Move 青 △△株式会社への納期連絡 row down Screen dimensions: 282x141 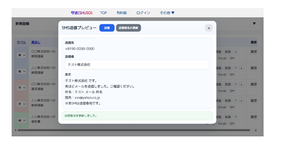(241, 68)
